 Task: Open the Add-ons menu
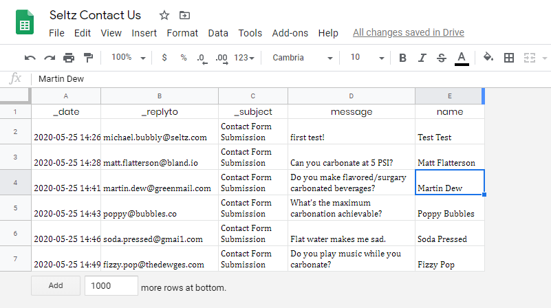[x=290, y=33]
